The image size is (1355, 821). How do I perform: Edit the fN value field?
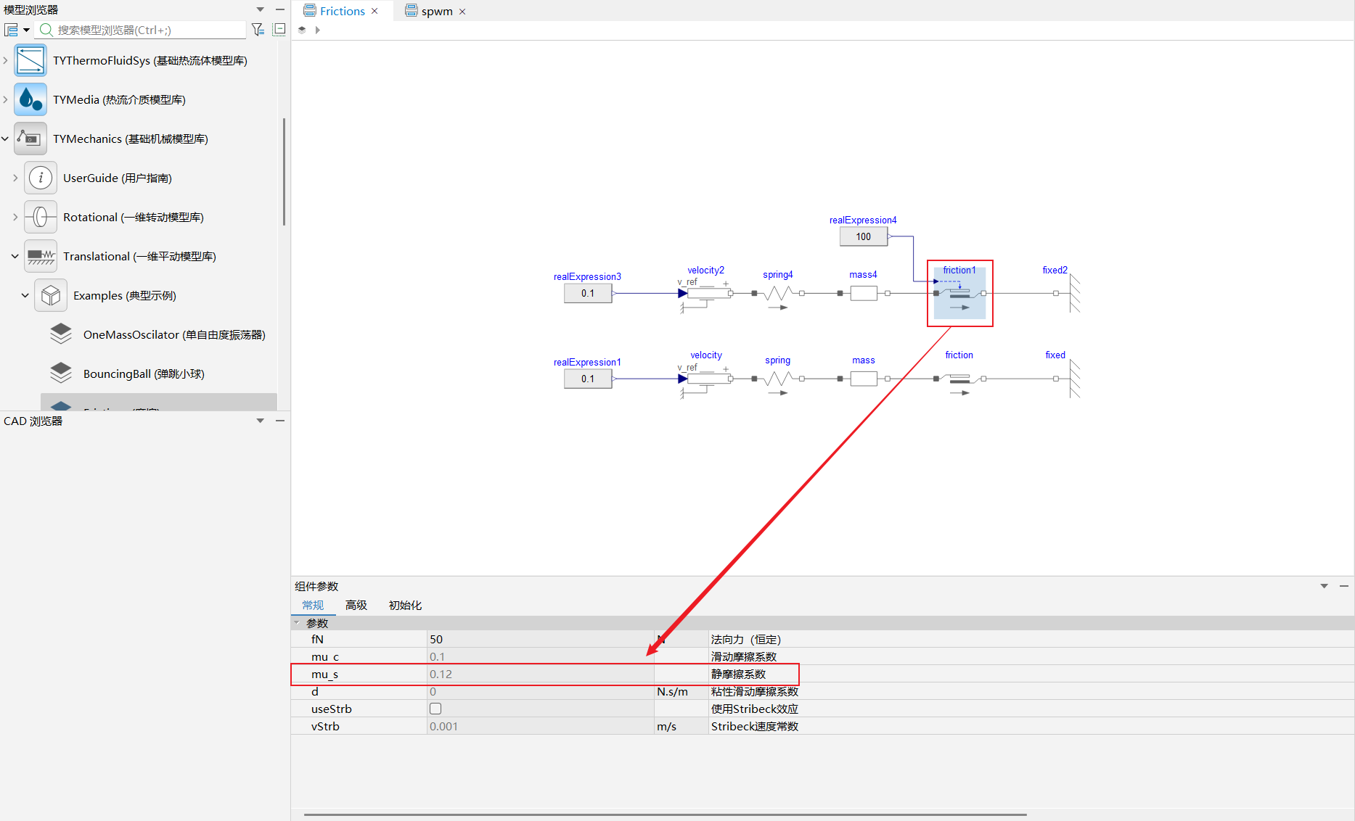click(540, 639)
